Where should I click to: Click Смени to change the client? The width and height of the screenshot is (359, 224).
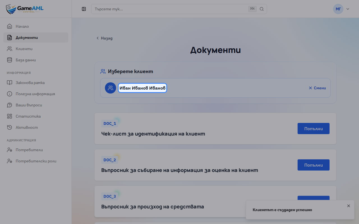[317, 88]
